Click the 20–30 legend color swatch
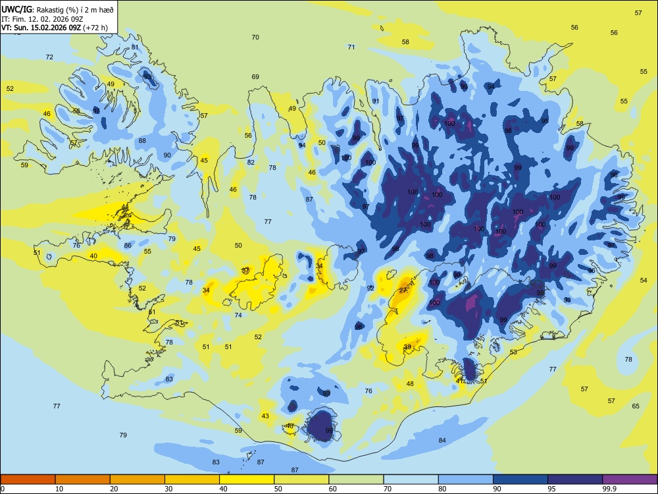 (x=138, y=480)
